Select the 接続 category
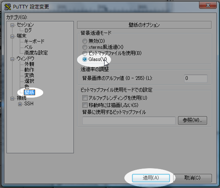The width and height of the screenshot is (220, 188). click(x=21, y=98)
